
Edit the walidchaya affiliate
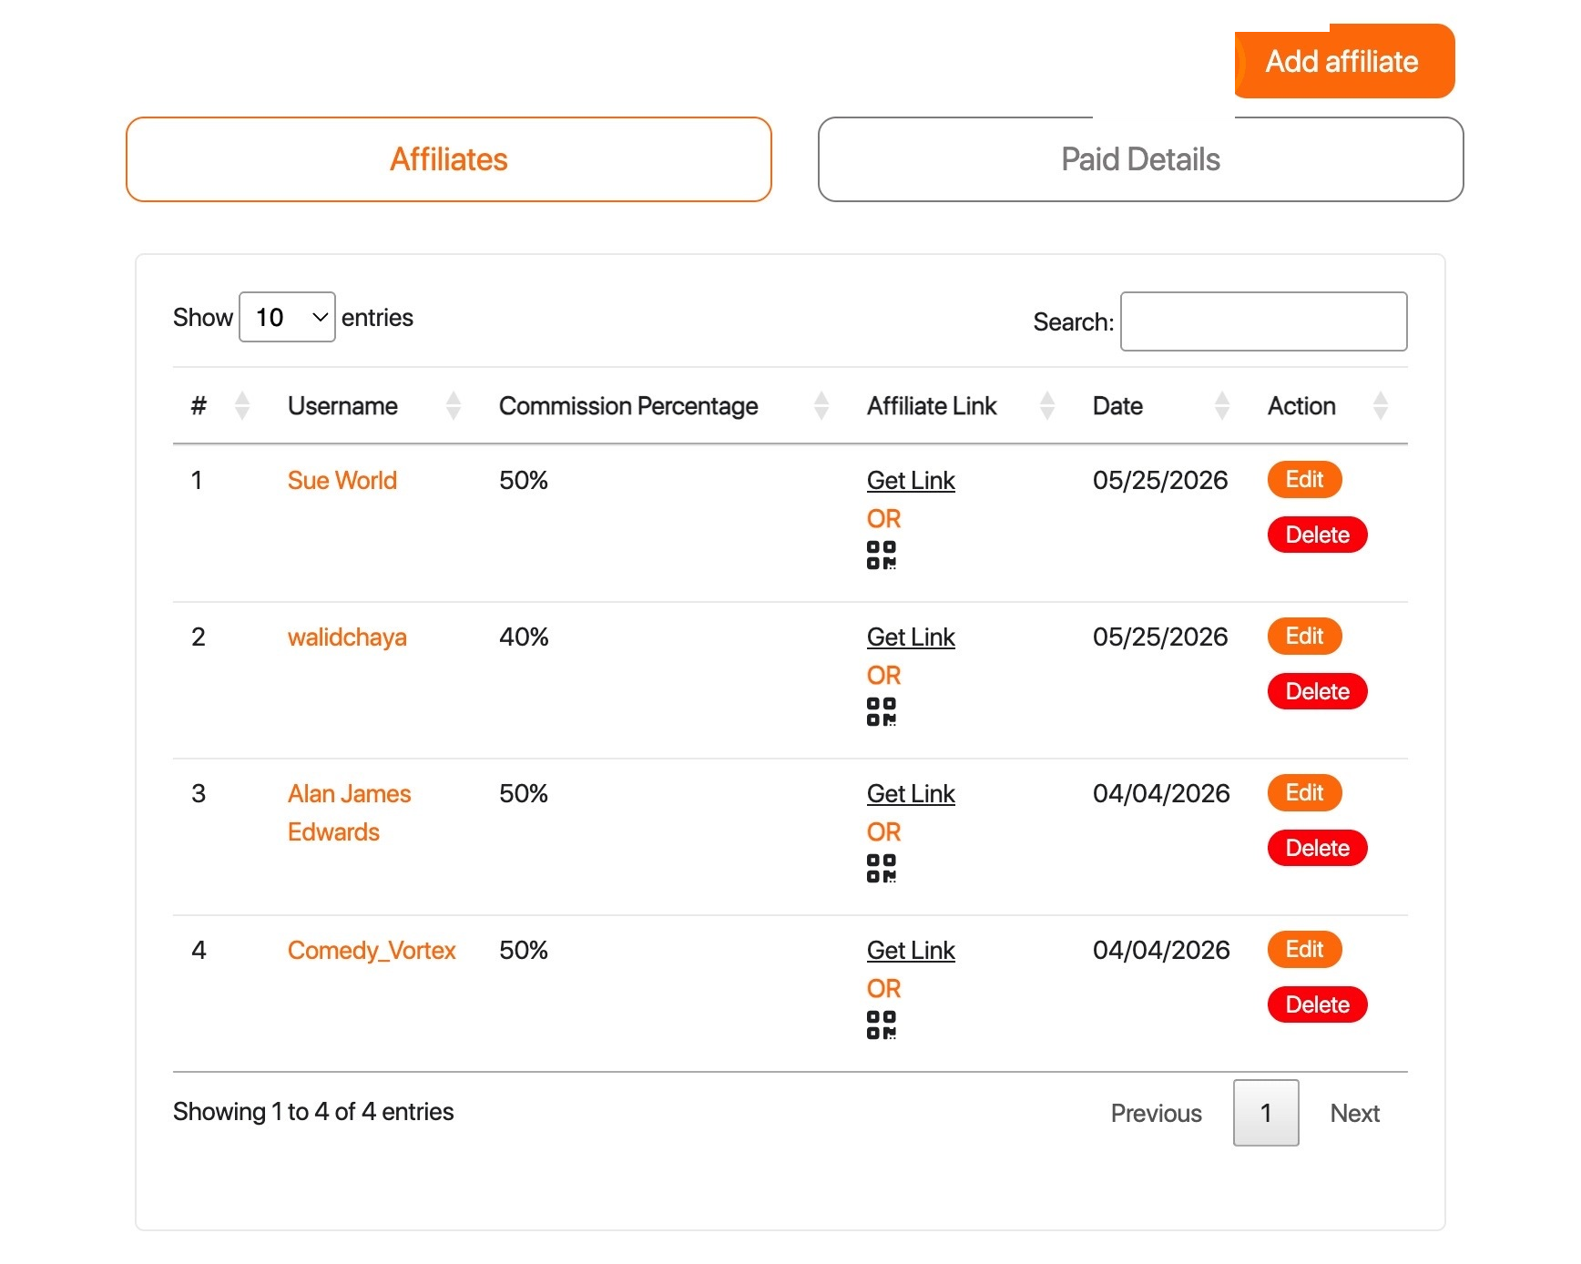coord(1304,637)
